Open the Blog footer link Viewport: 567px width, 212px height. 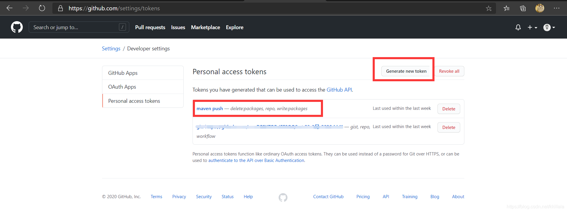435,197
